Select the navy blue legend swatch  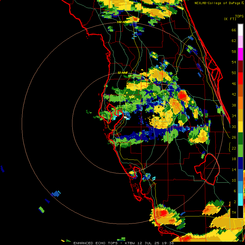240,163
